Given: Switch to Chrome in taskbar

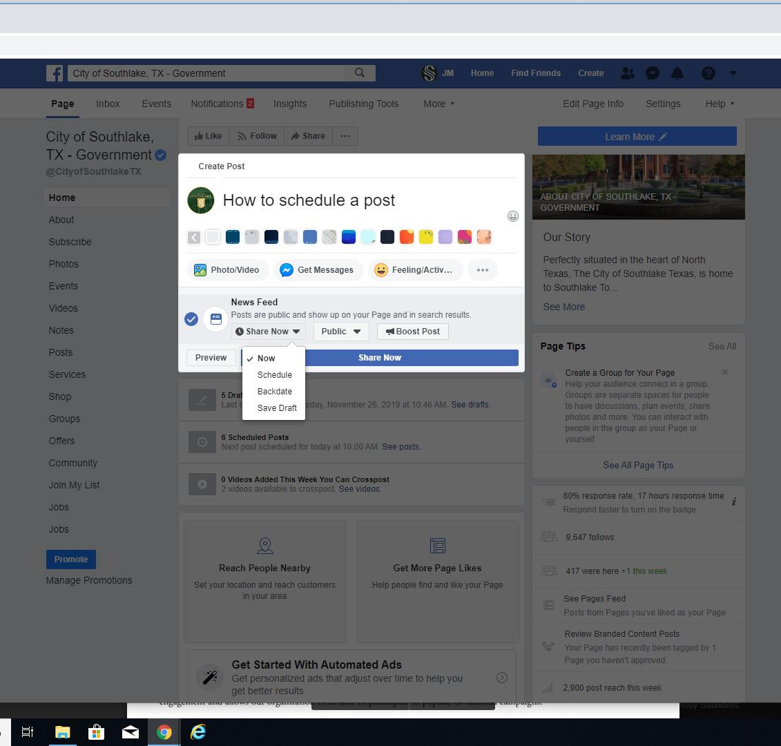Looking at the screenshot, I should pyautogui.click(x=164, y=732).
